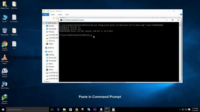Expand the Explorer ribbon chevron
This screenshot has width=200, height=112.
click(178, 15)
